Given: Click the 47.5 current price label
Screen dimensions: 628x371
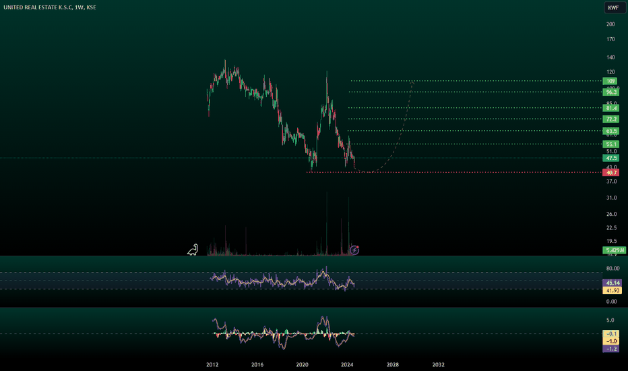Looking at the screenshot, I should [x=610, y=158].
